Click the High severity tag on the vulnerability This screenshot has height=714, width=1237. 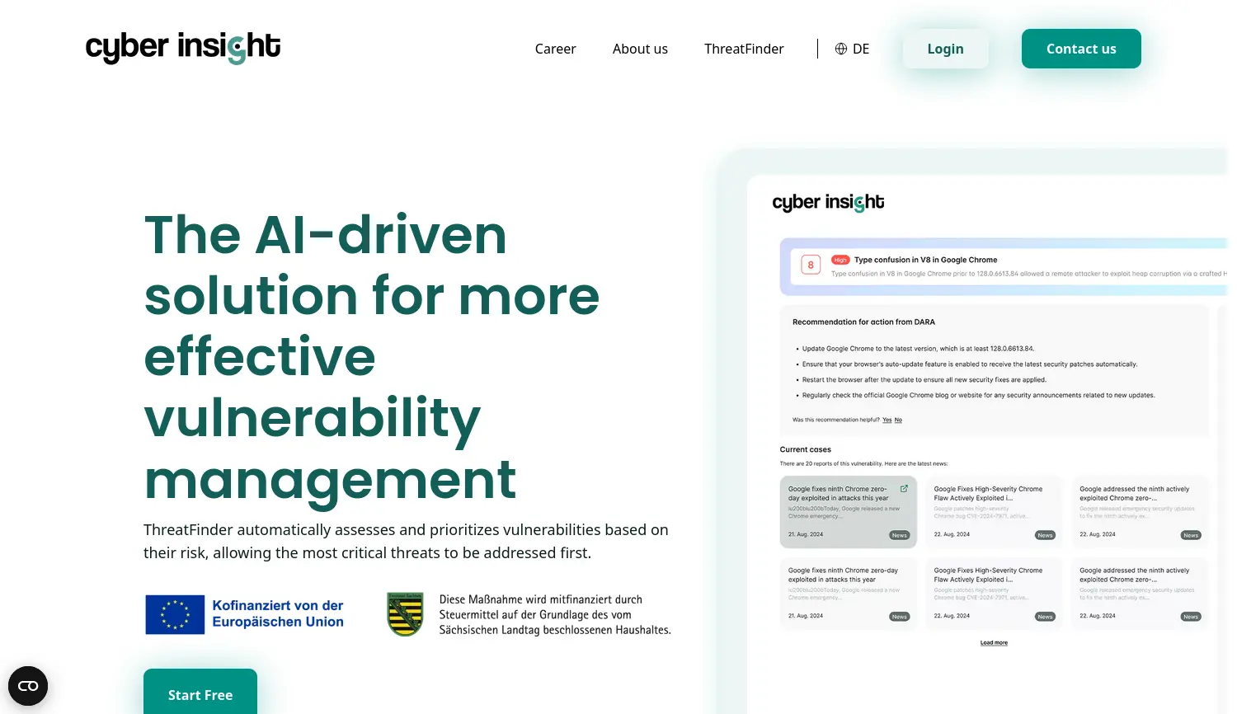tap(840, 259)
